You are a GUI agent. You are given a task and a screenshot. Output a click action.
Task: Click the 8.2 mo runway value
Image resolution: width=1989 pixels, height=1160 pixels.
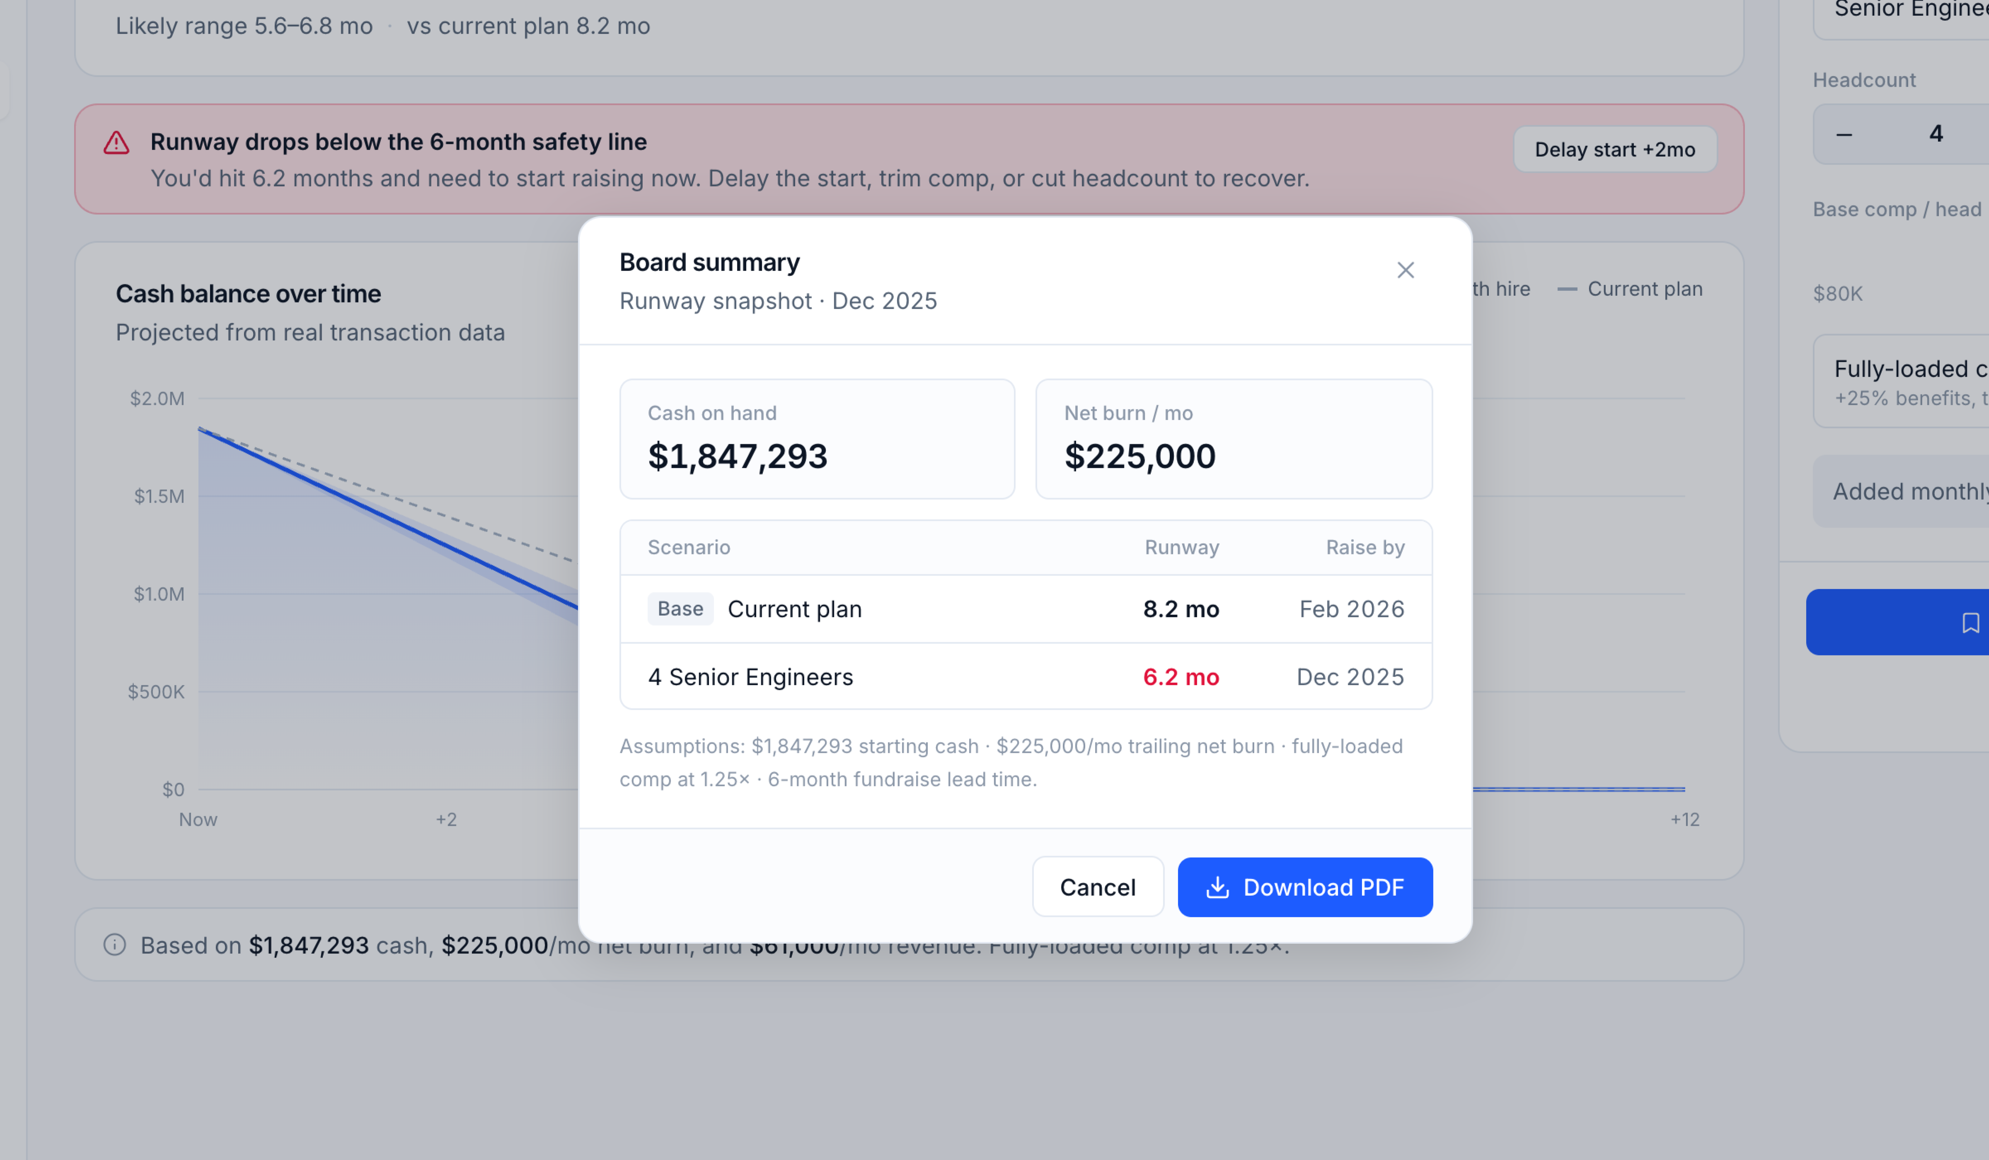pos(1181,609)
